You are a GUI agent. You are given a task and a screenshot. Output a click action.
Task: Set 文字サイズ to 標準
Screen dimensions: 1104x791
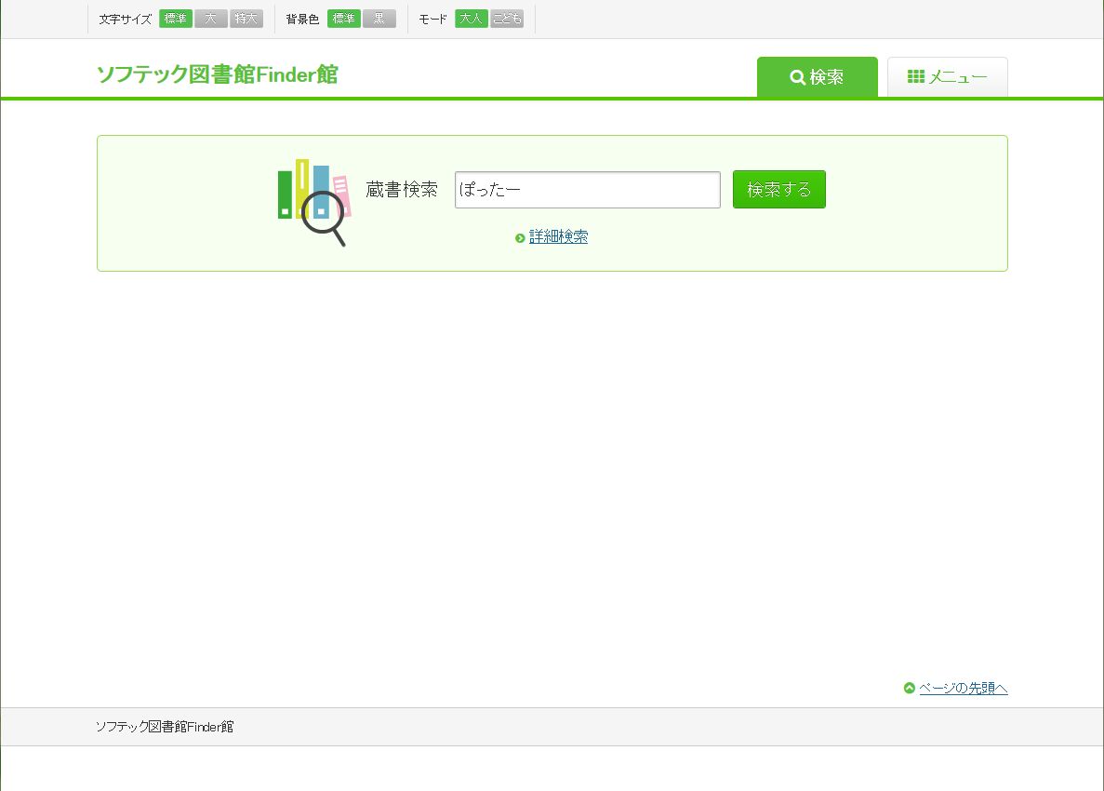click(x=176, y=19)
